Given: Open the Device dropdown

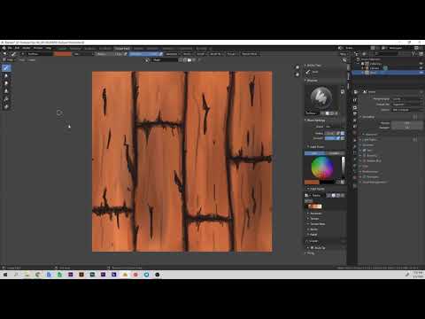Looking at the screenshot, I should pyautogui.click(x=407, y=110).
